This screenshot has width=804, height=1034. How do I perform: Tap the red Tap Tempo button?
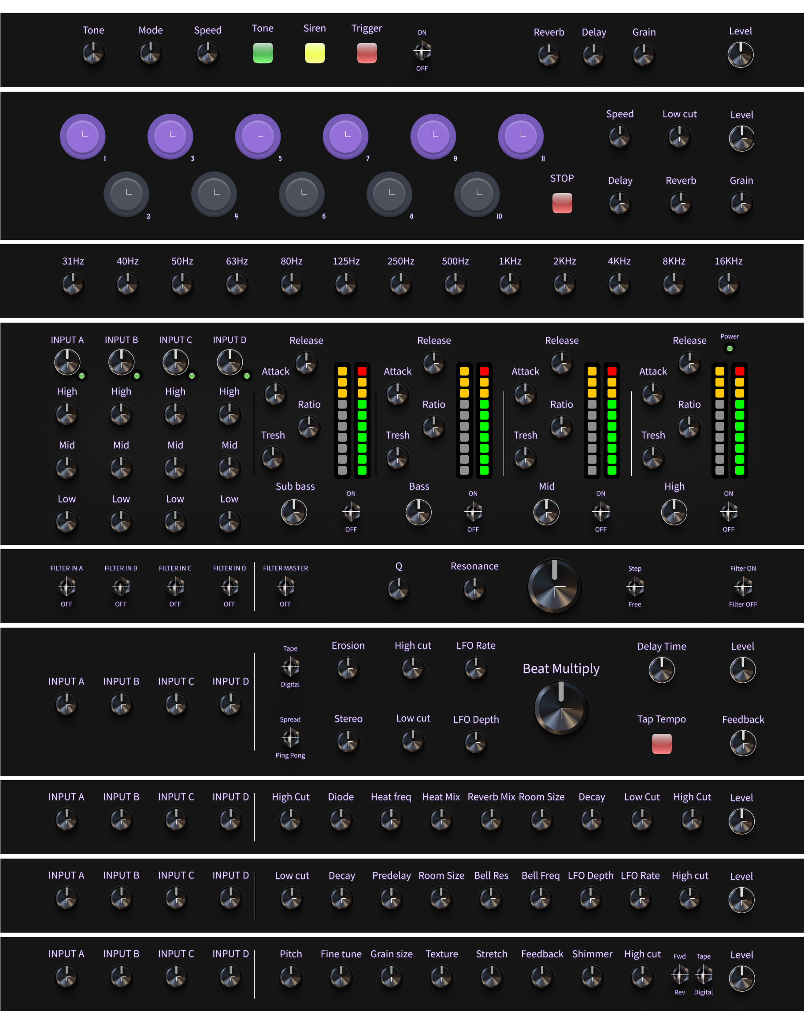pos(661,743)
